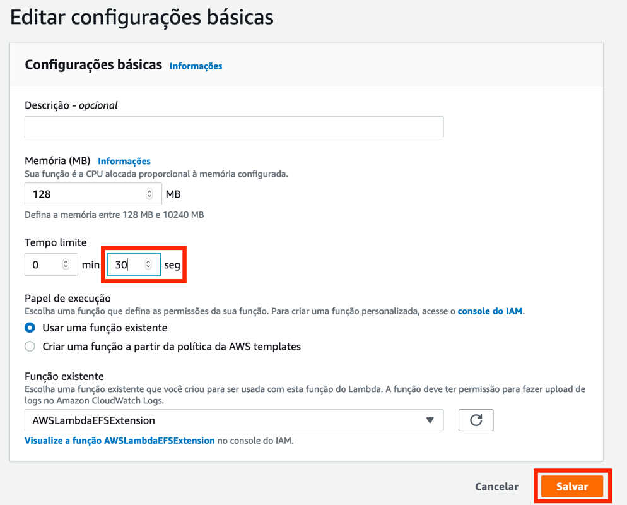Increase the timeout minutes with up arrow
The width and height of the screenshot is (627, 505).
click(x=66, y=262)
